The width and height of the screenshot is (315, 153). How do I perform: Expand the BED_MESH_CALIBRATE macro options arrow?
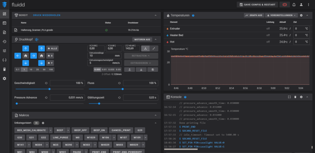(x=51, y=130)
